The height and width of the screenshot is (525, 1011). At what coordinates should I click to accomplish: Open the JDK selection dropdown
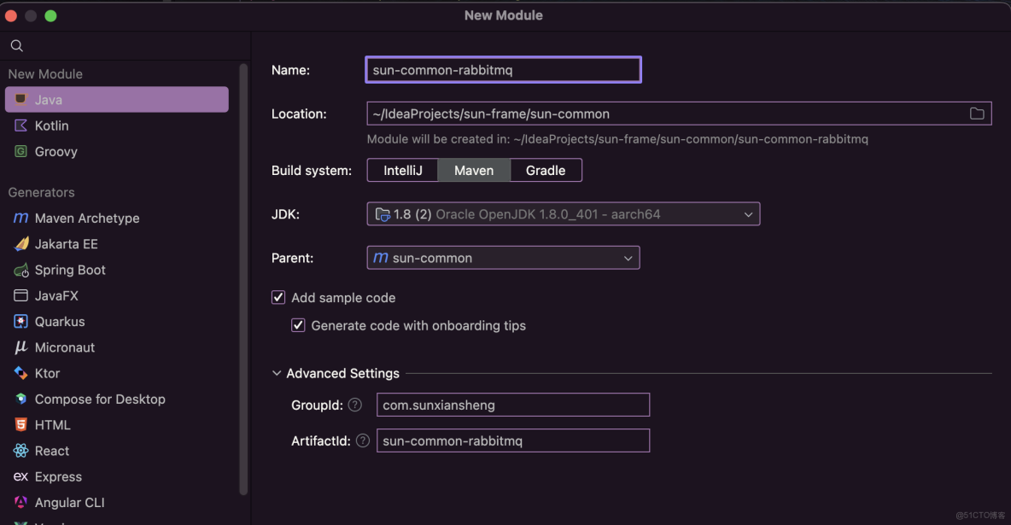[749, 214]
